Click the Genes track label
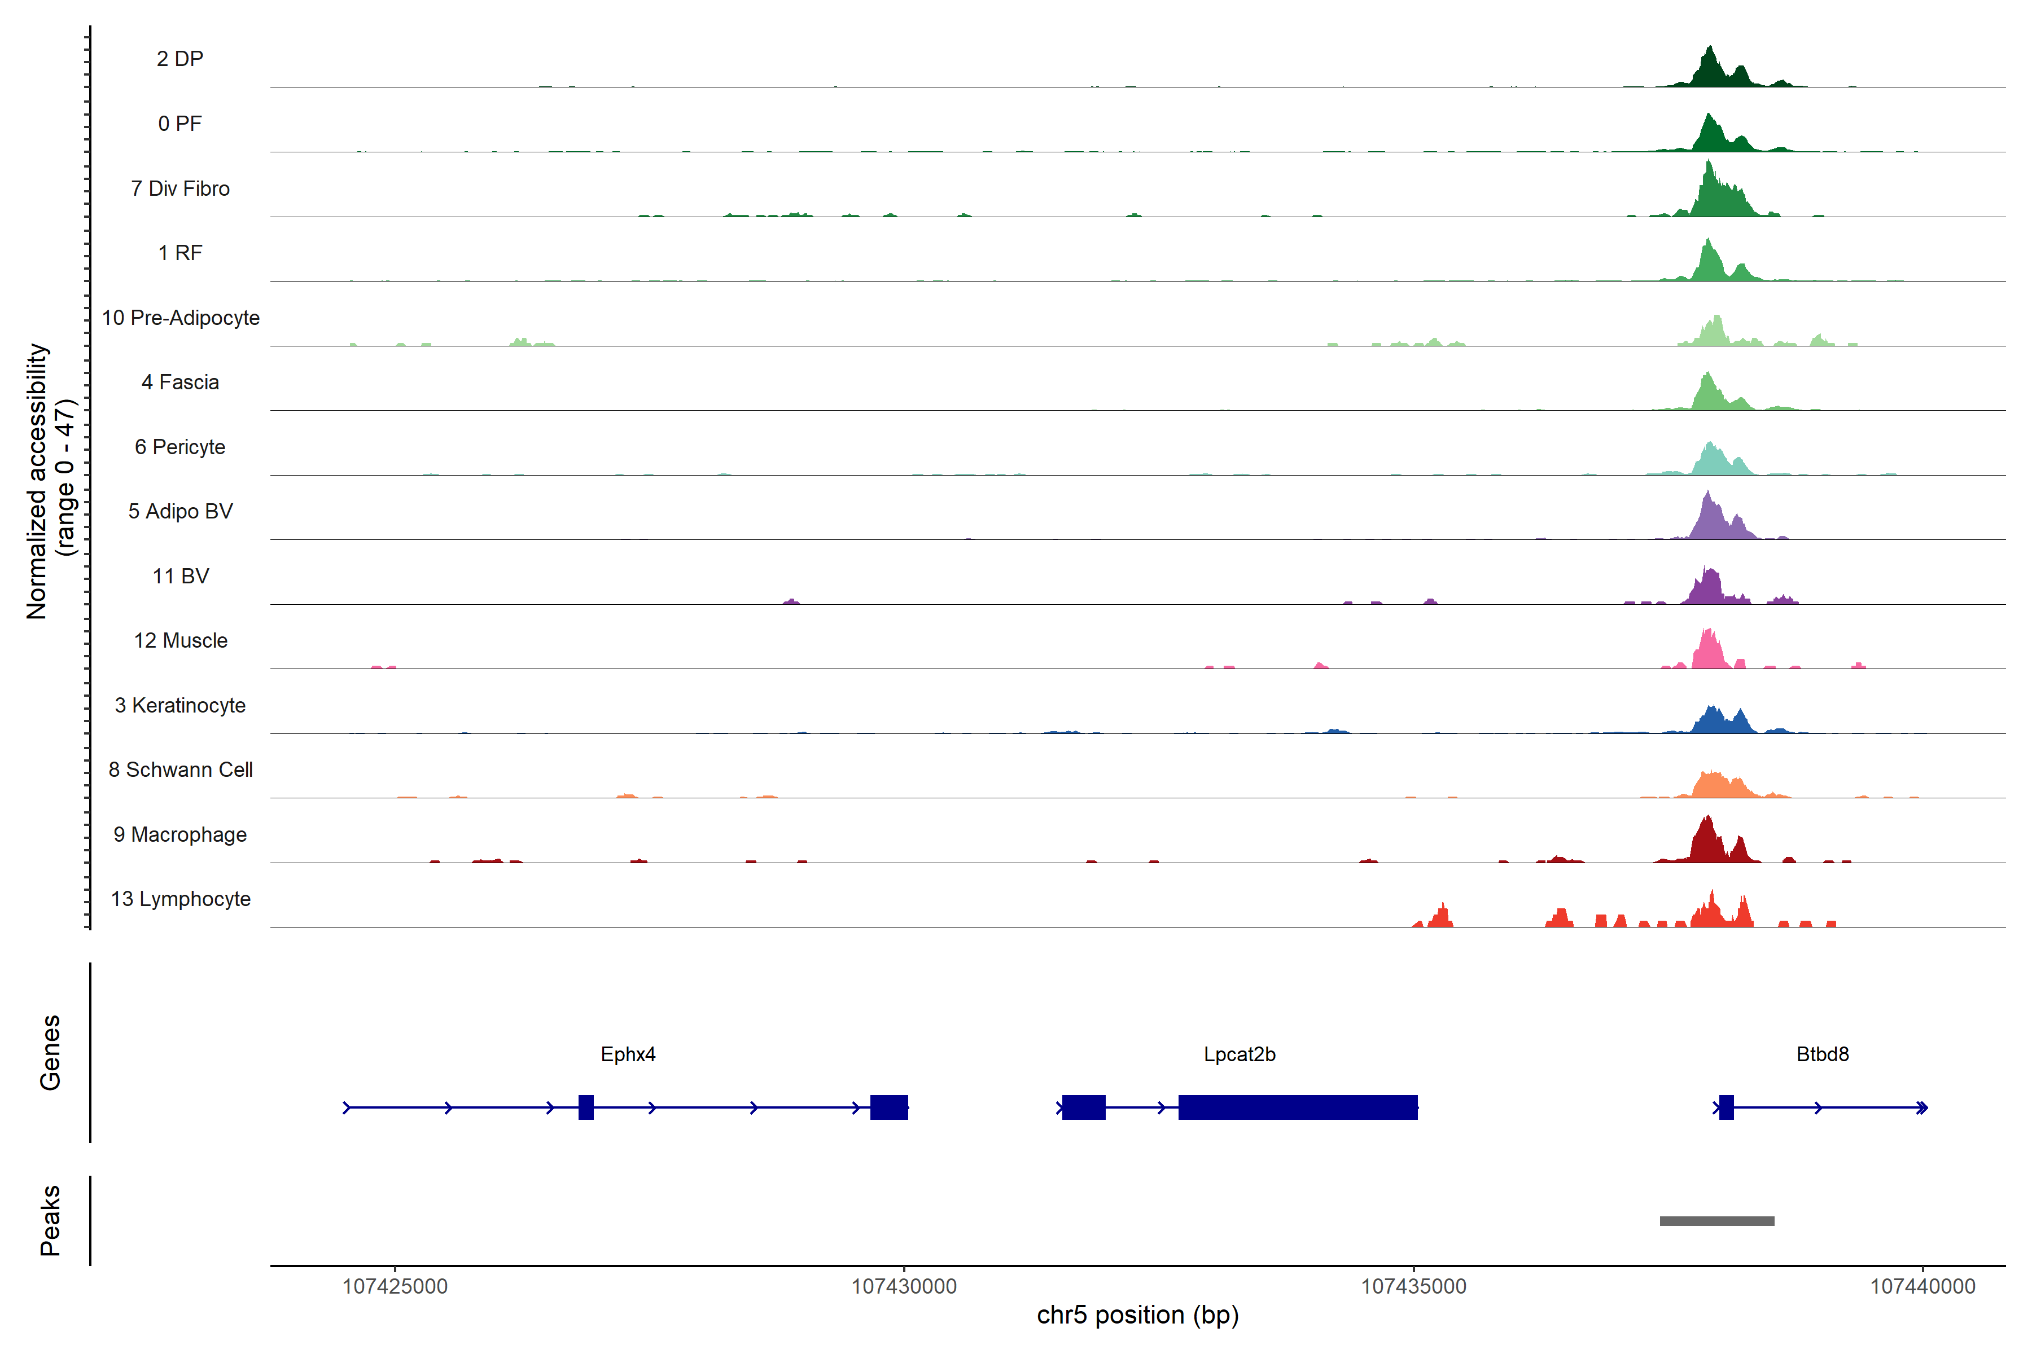 [x=50, y=1053]
